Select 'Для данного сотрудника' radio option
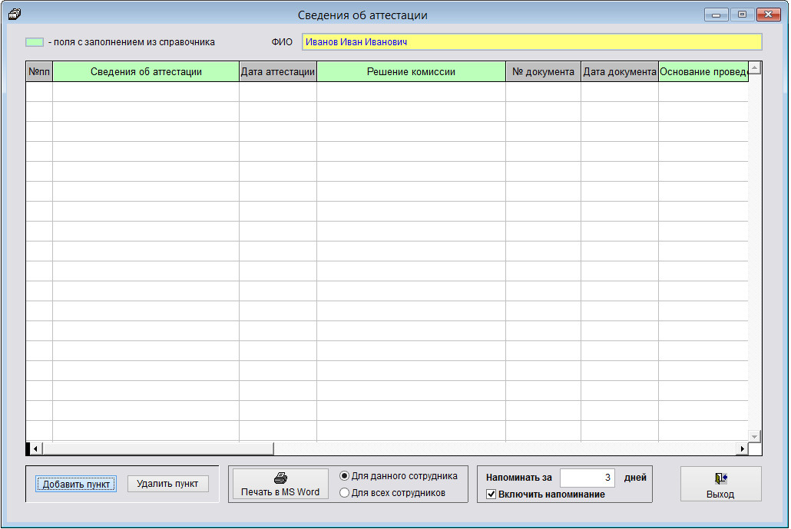This screenshot has width=791, height=529. click(x=345, y=476)
